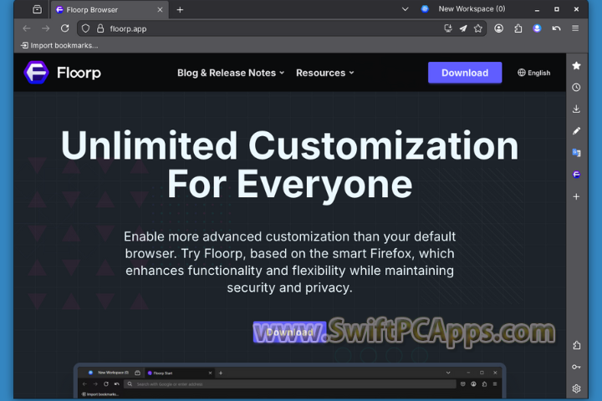
Task: Add a new sidebar panel with plus
Action: pos(576,196)
